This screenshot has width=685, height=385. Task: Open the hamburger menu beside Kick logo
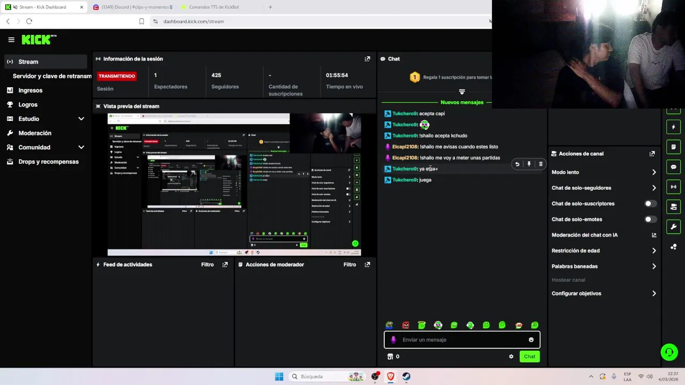11,40
